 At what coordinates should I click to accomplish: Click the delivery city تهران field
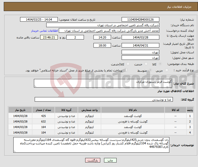tap(140, 58)
